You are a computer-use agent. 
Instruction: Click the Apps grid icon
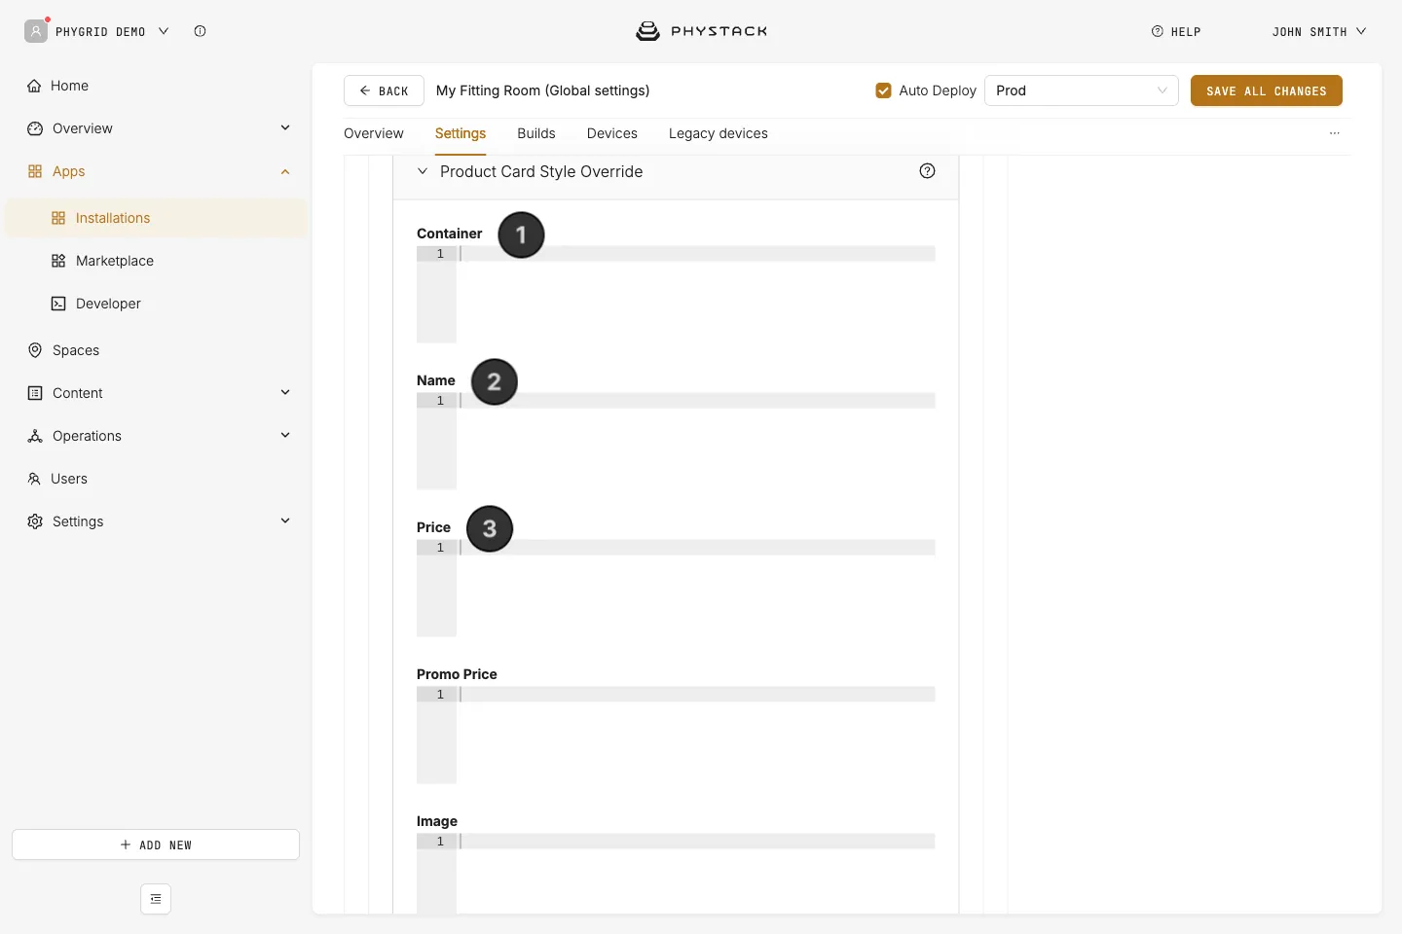pyautogui.click(x=35, y=171)
